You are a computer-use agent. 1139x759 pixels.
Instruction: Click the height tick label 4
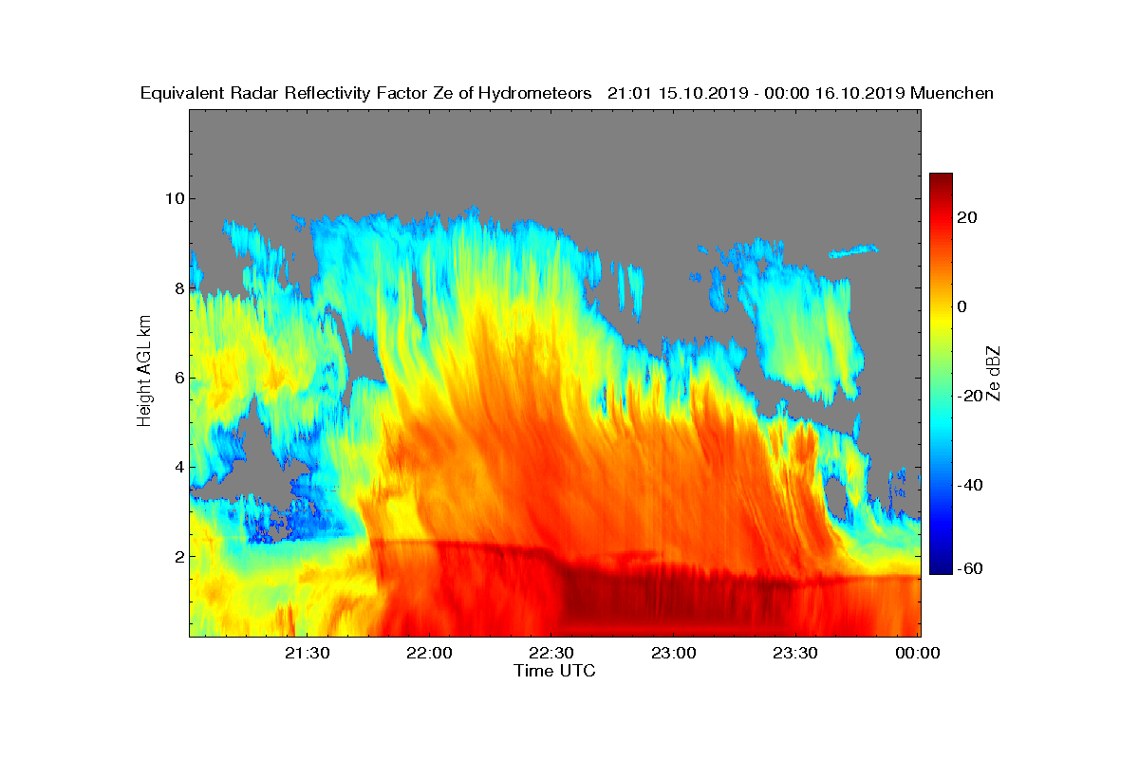point(177,467)
